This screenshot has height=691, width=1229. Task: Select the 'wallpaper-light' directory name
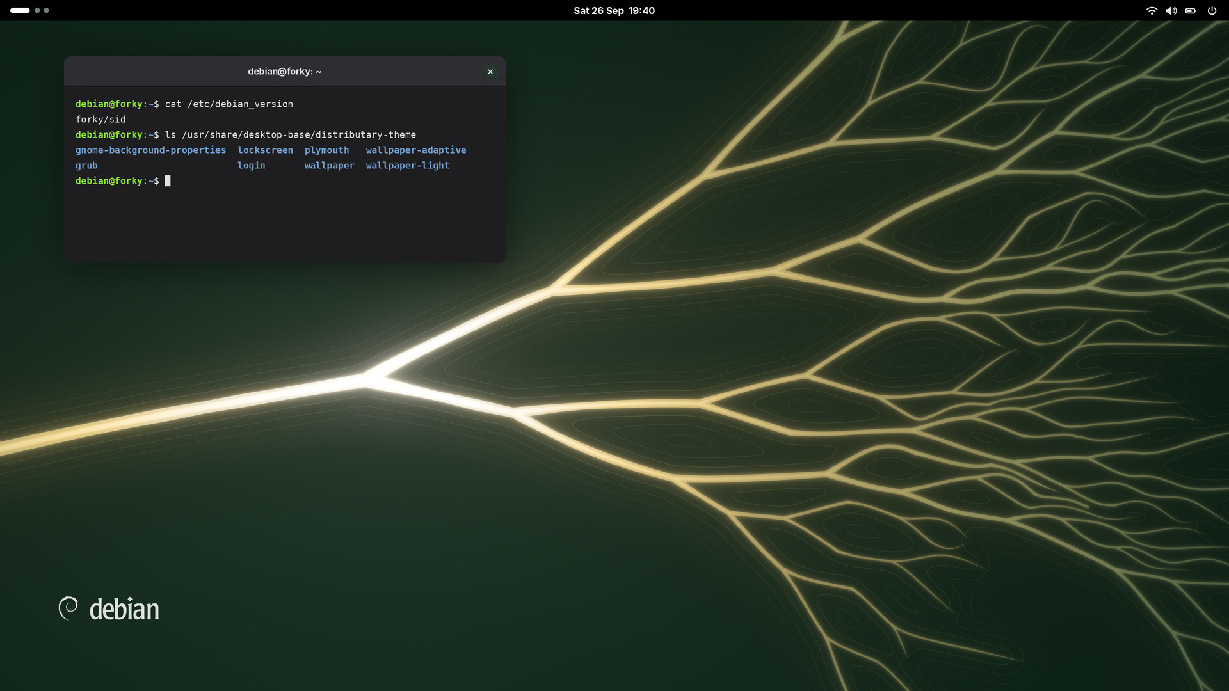tap(408, 165)
